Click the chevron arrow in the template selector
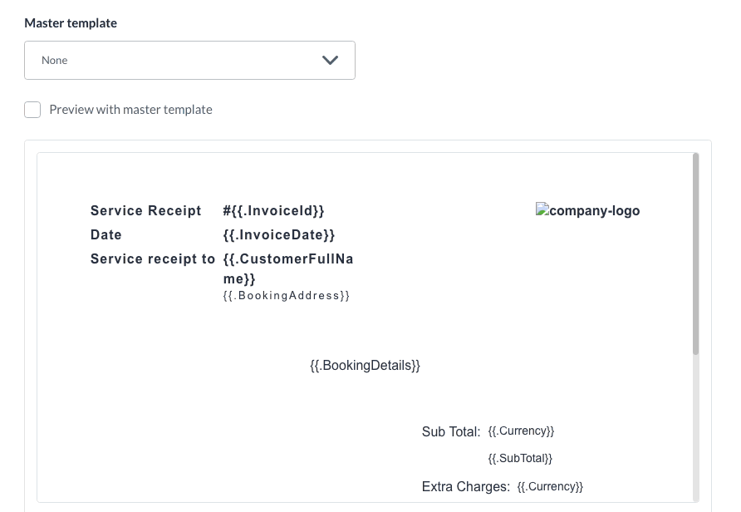 (x=330, y=61)
